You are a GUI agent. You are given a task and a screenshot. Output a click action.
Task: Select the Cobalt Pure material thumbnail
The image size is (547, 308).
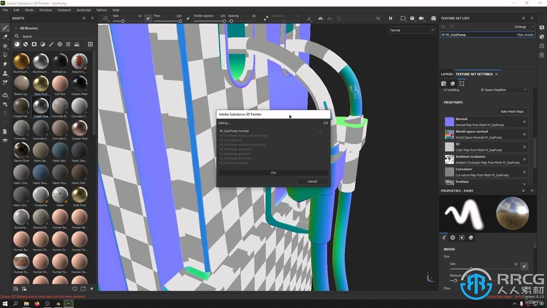click(x=41, y=106)
